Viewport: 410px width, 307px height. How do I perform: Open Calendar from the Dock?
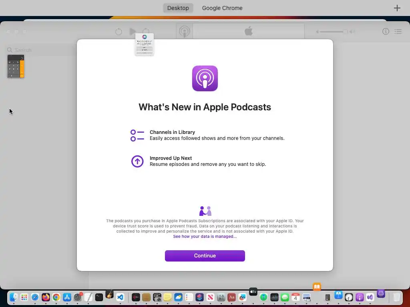(x=296, y=297)
